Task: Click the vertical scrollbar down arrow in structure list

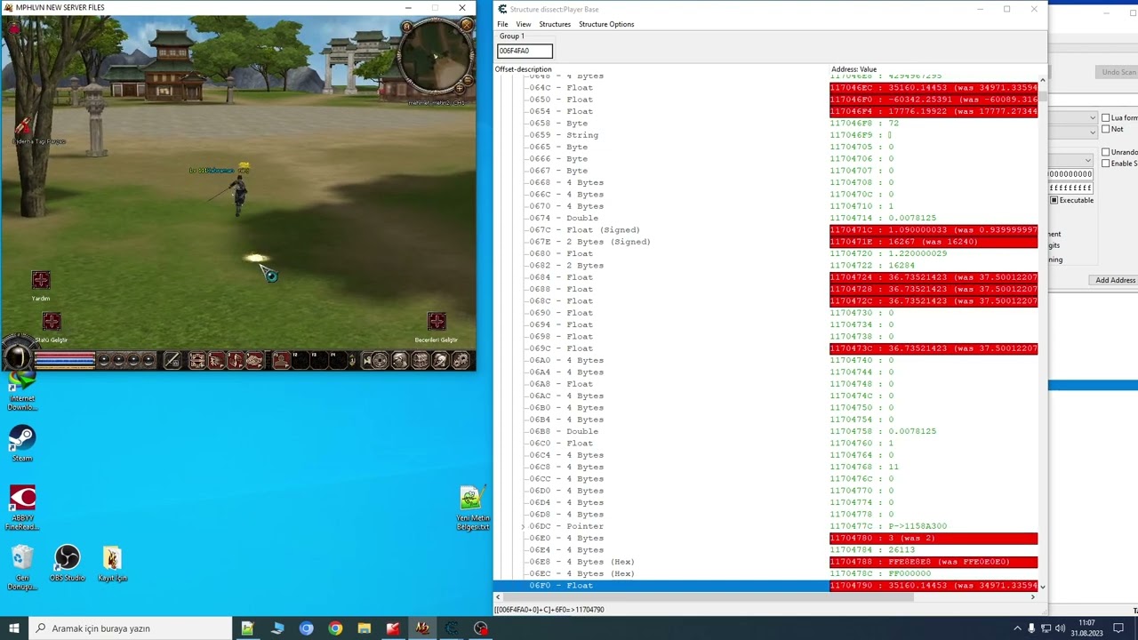Action: pyautogui.click(x=1042, y=587)
